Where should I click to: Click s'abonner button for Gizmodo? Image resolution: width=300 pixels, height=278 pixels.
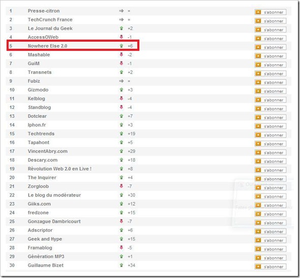pyautogui.click(x=271, y=91)
